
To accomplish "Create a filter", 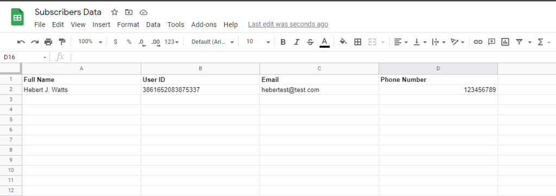I will point(519,42).
